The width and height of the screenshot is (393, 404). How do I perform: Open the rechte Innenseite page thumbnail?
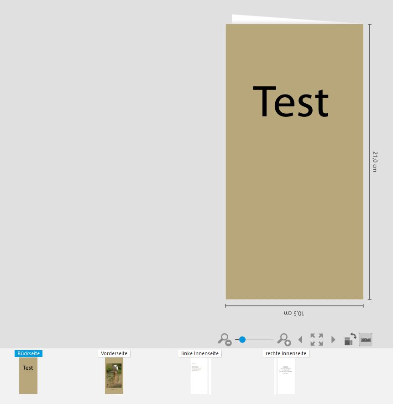pyautogui.click(x=284, y=376)
